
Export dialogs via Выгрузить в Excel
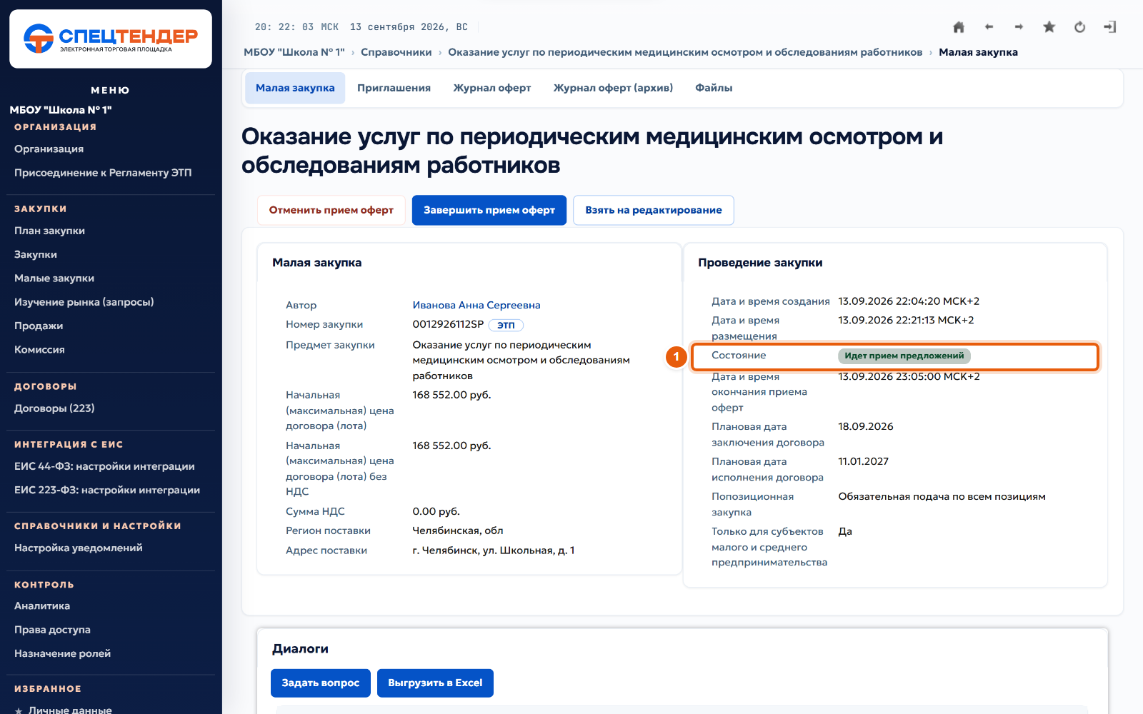tap(435, 683)
